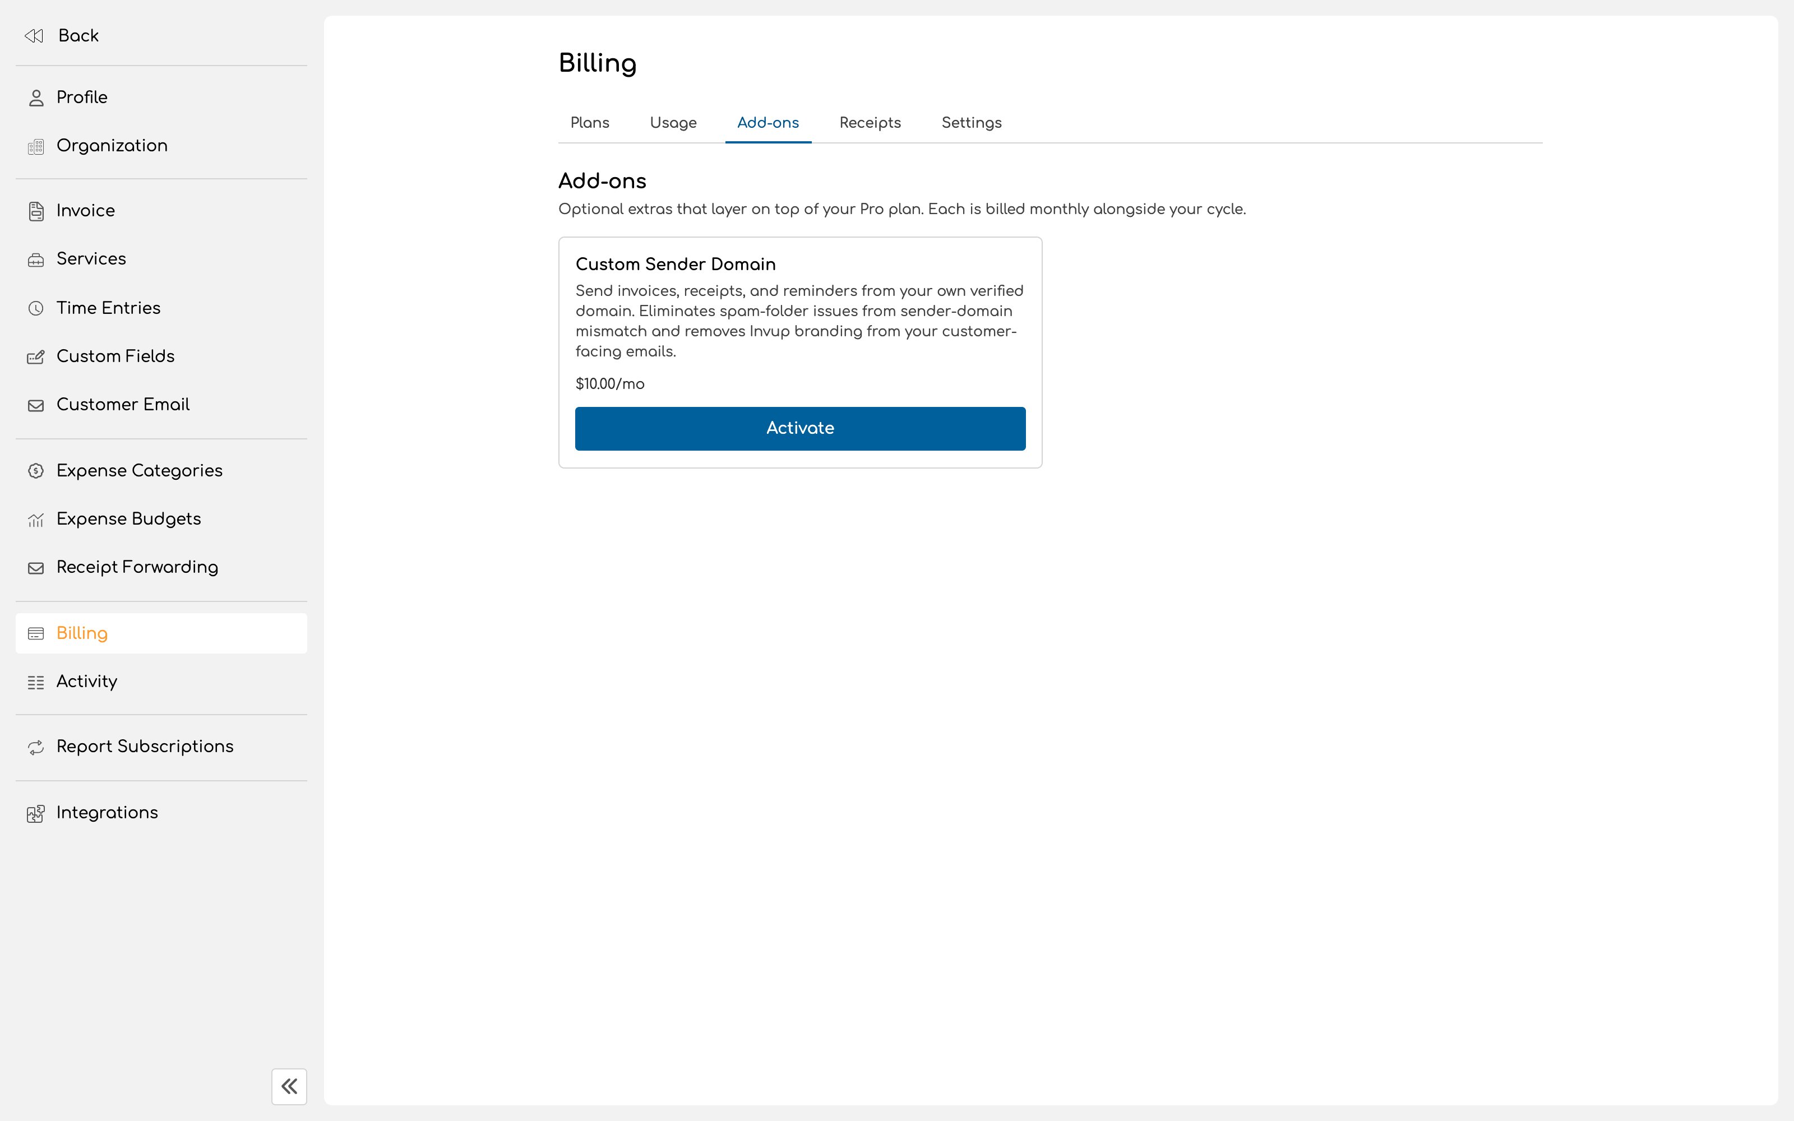Go to Custom Fields
The height and width of the screenshot is (1121, 1794).
point(161,356)
